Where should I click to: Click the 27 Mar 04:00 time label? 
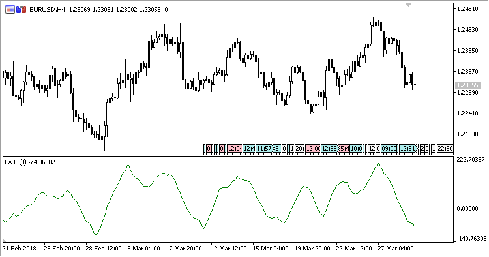pyautogui.click(x=396, y=249)
